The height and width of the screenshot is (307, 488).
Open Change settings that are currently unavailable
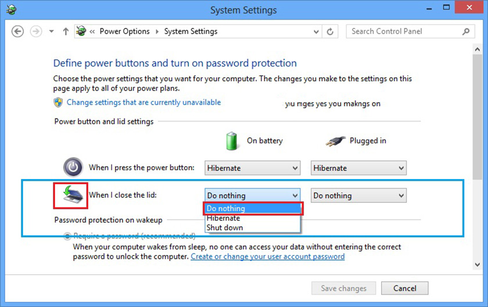[143, 102]
